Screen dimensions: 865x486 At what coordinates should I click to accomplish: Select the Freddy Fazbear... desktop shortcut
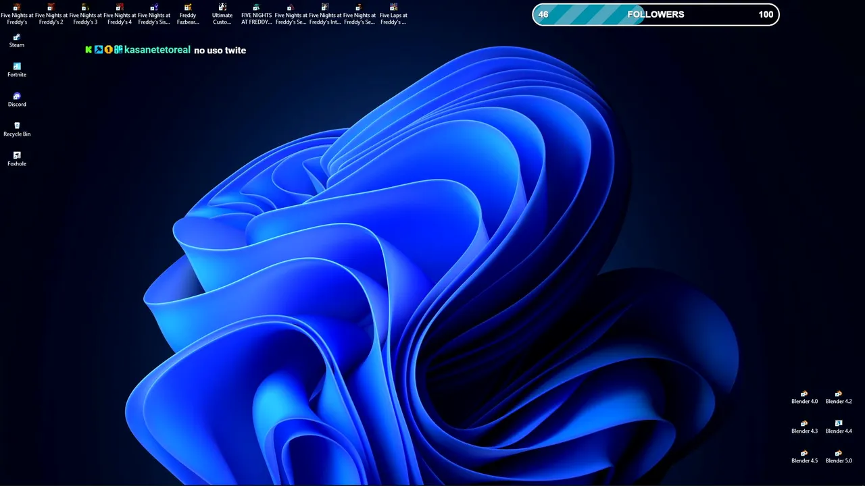tap(188, 14)
